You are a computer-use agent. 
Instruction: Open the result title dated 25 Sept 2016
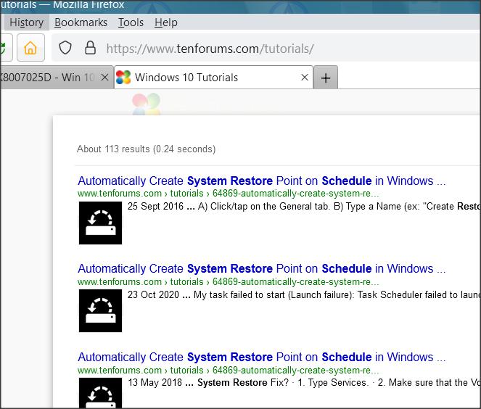point(262,181)
